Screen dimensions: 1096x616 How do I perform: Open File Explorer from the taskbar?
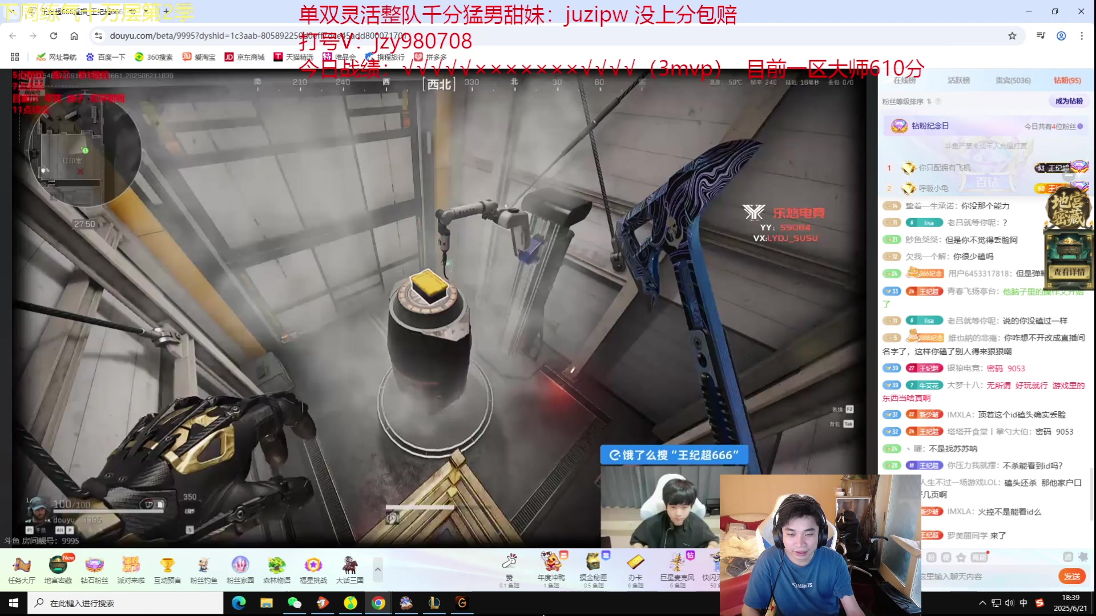coord(267,603)
